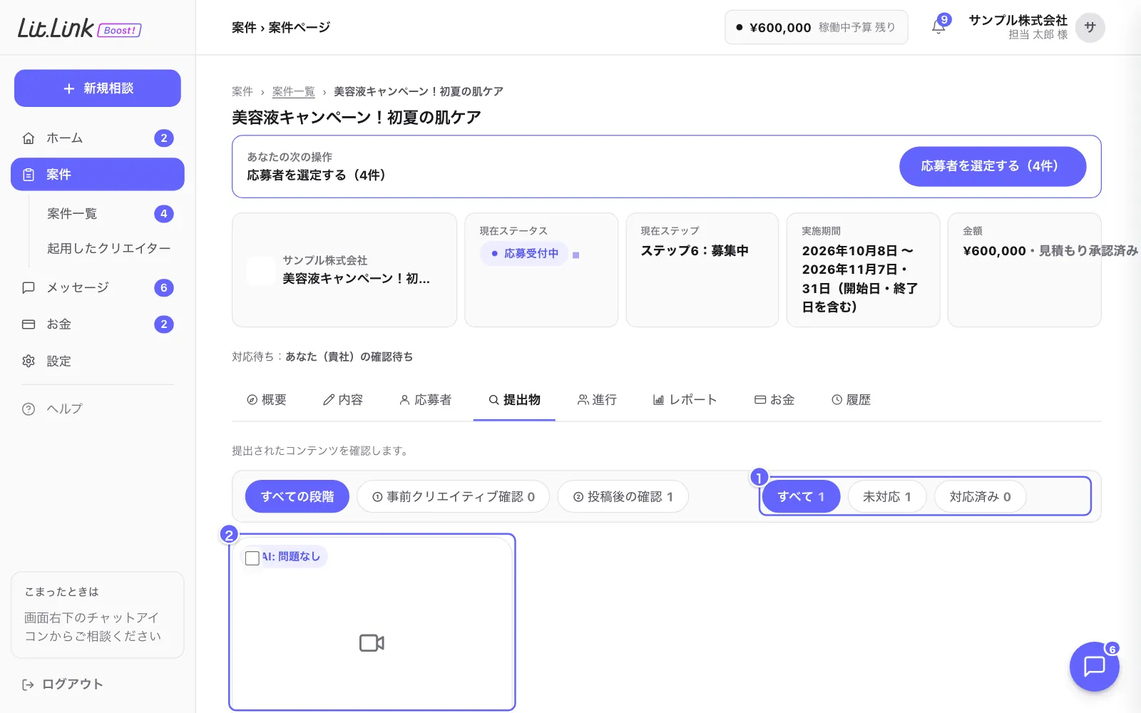Click the サンプル株式会社 account name

pyautogui.click(x=1018, y=20)
